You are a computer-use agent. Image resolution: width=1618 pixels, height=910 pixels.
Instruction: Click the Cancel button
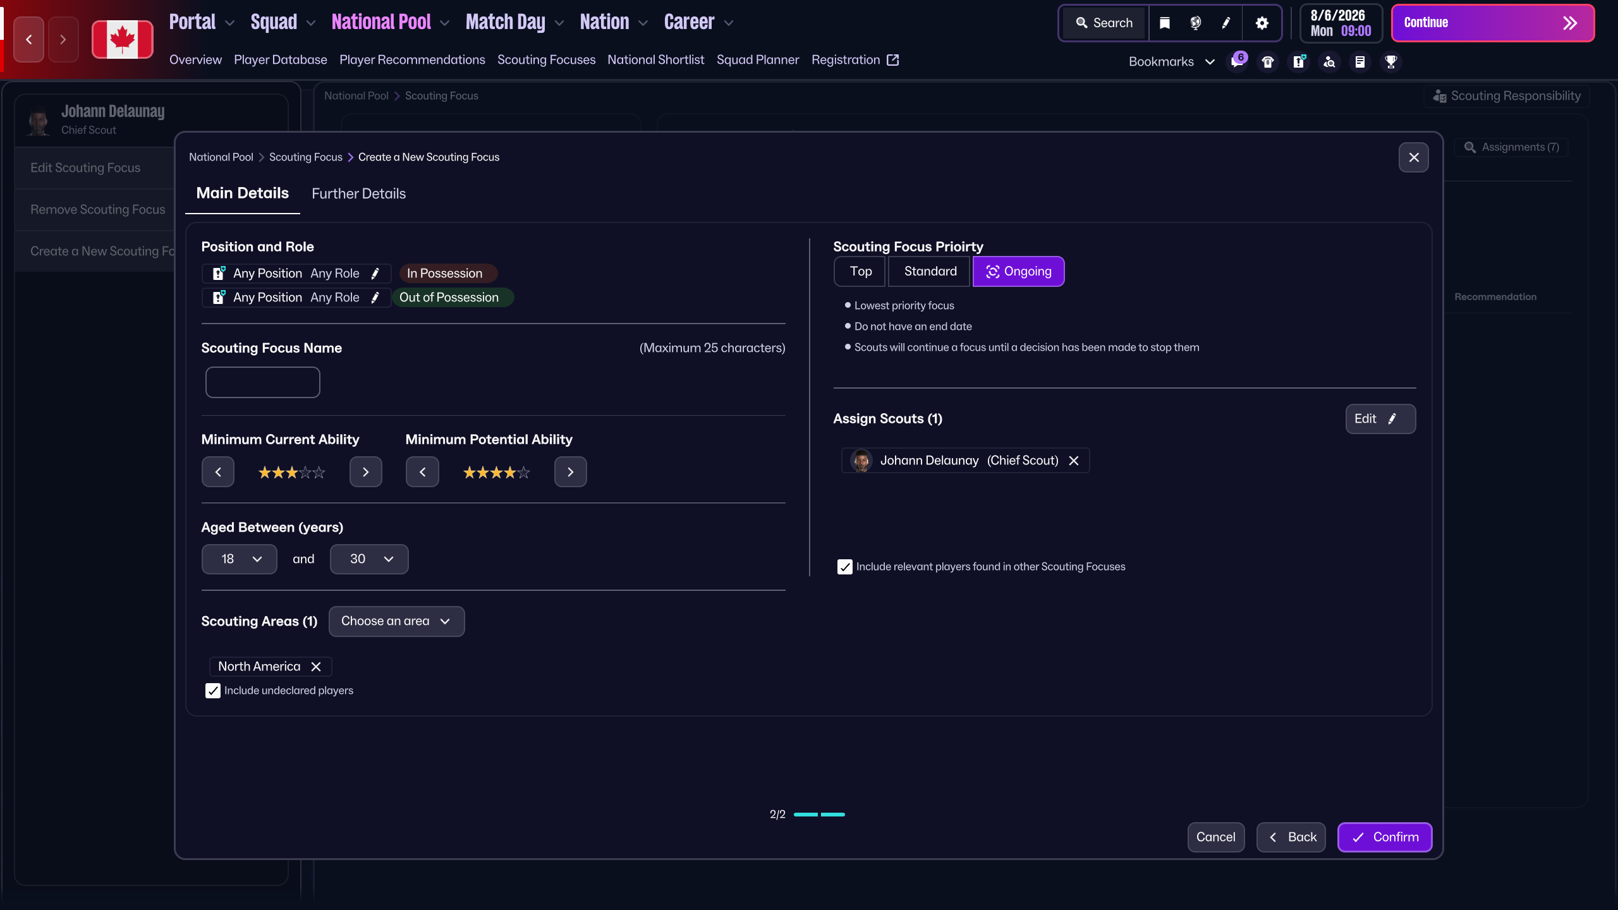[1215, 837]
